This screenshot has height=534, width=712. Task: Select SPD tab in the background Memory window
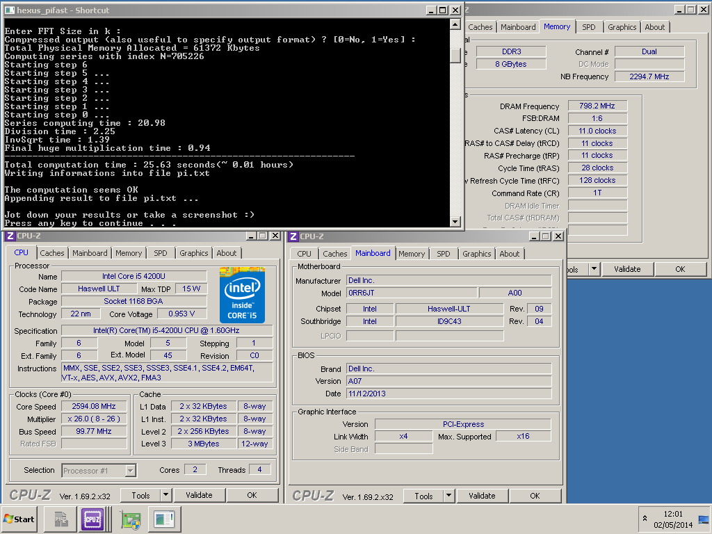tap(589, 27)
